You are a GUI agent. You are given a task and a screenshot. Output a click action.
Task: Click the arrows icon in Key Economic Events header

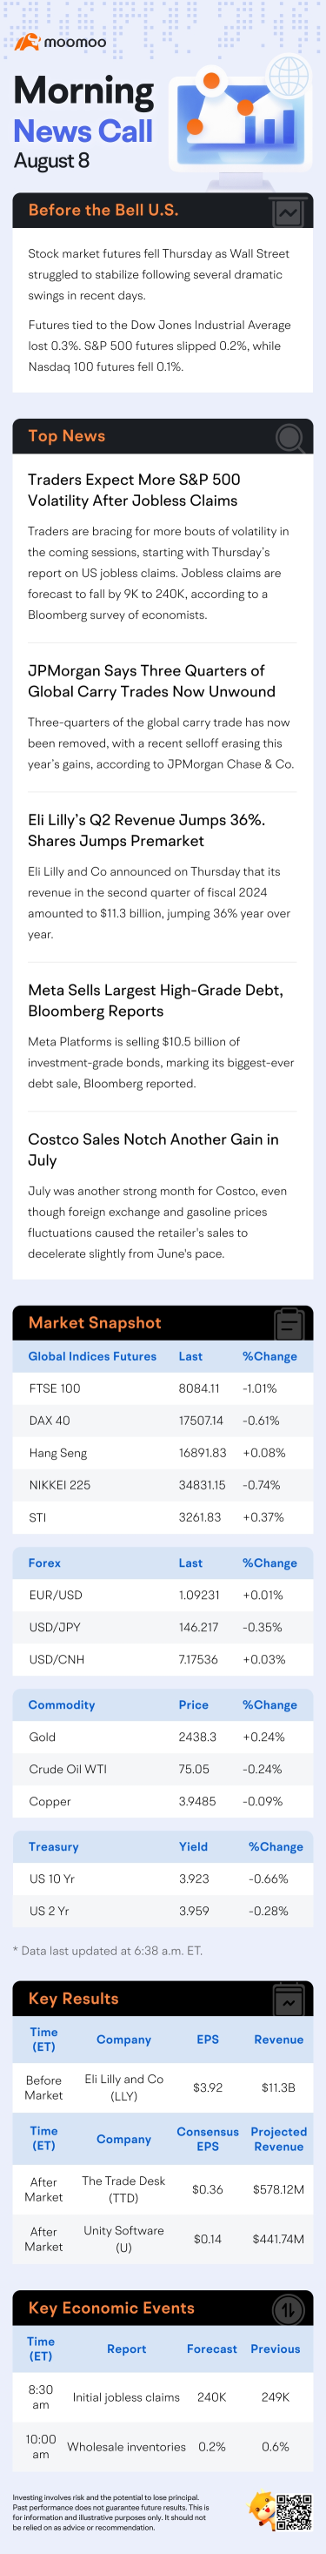point(289,2309)
